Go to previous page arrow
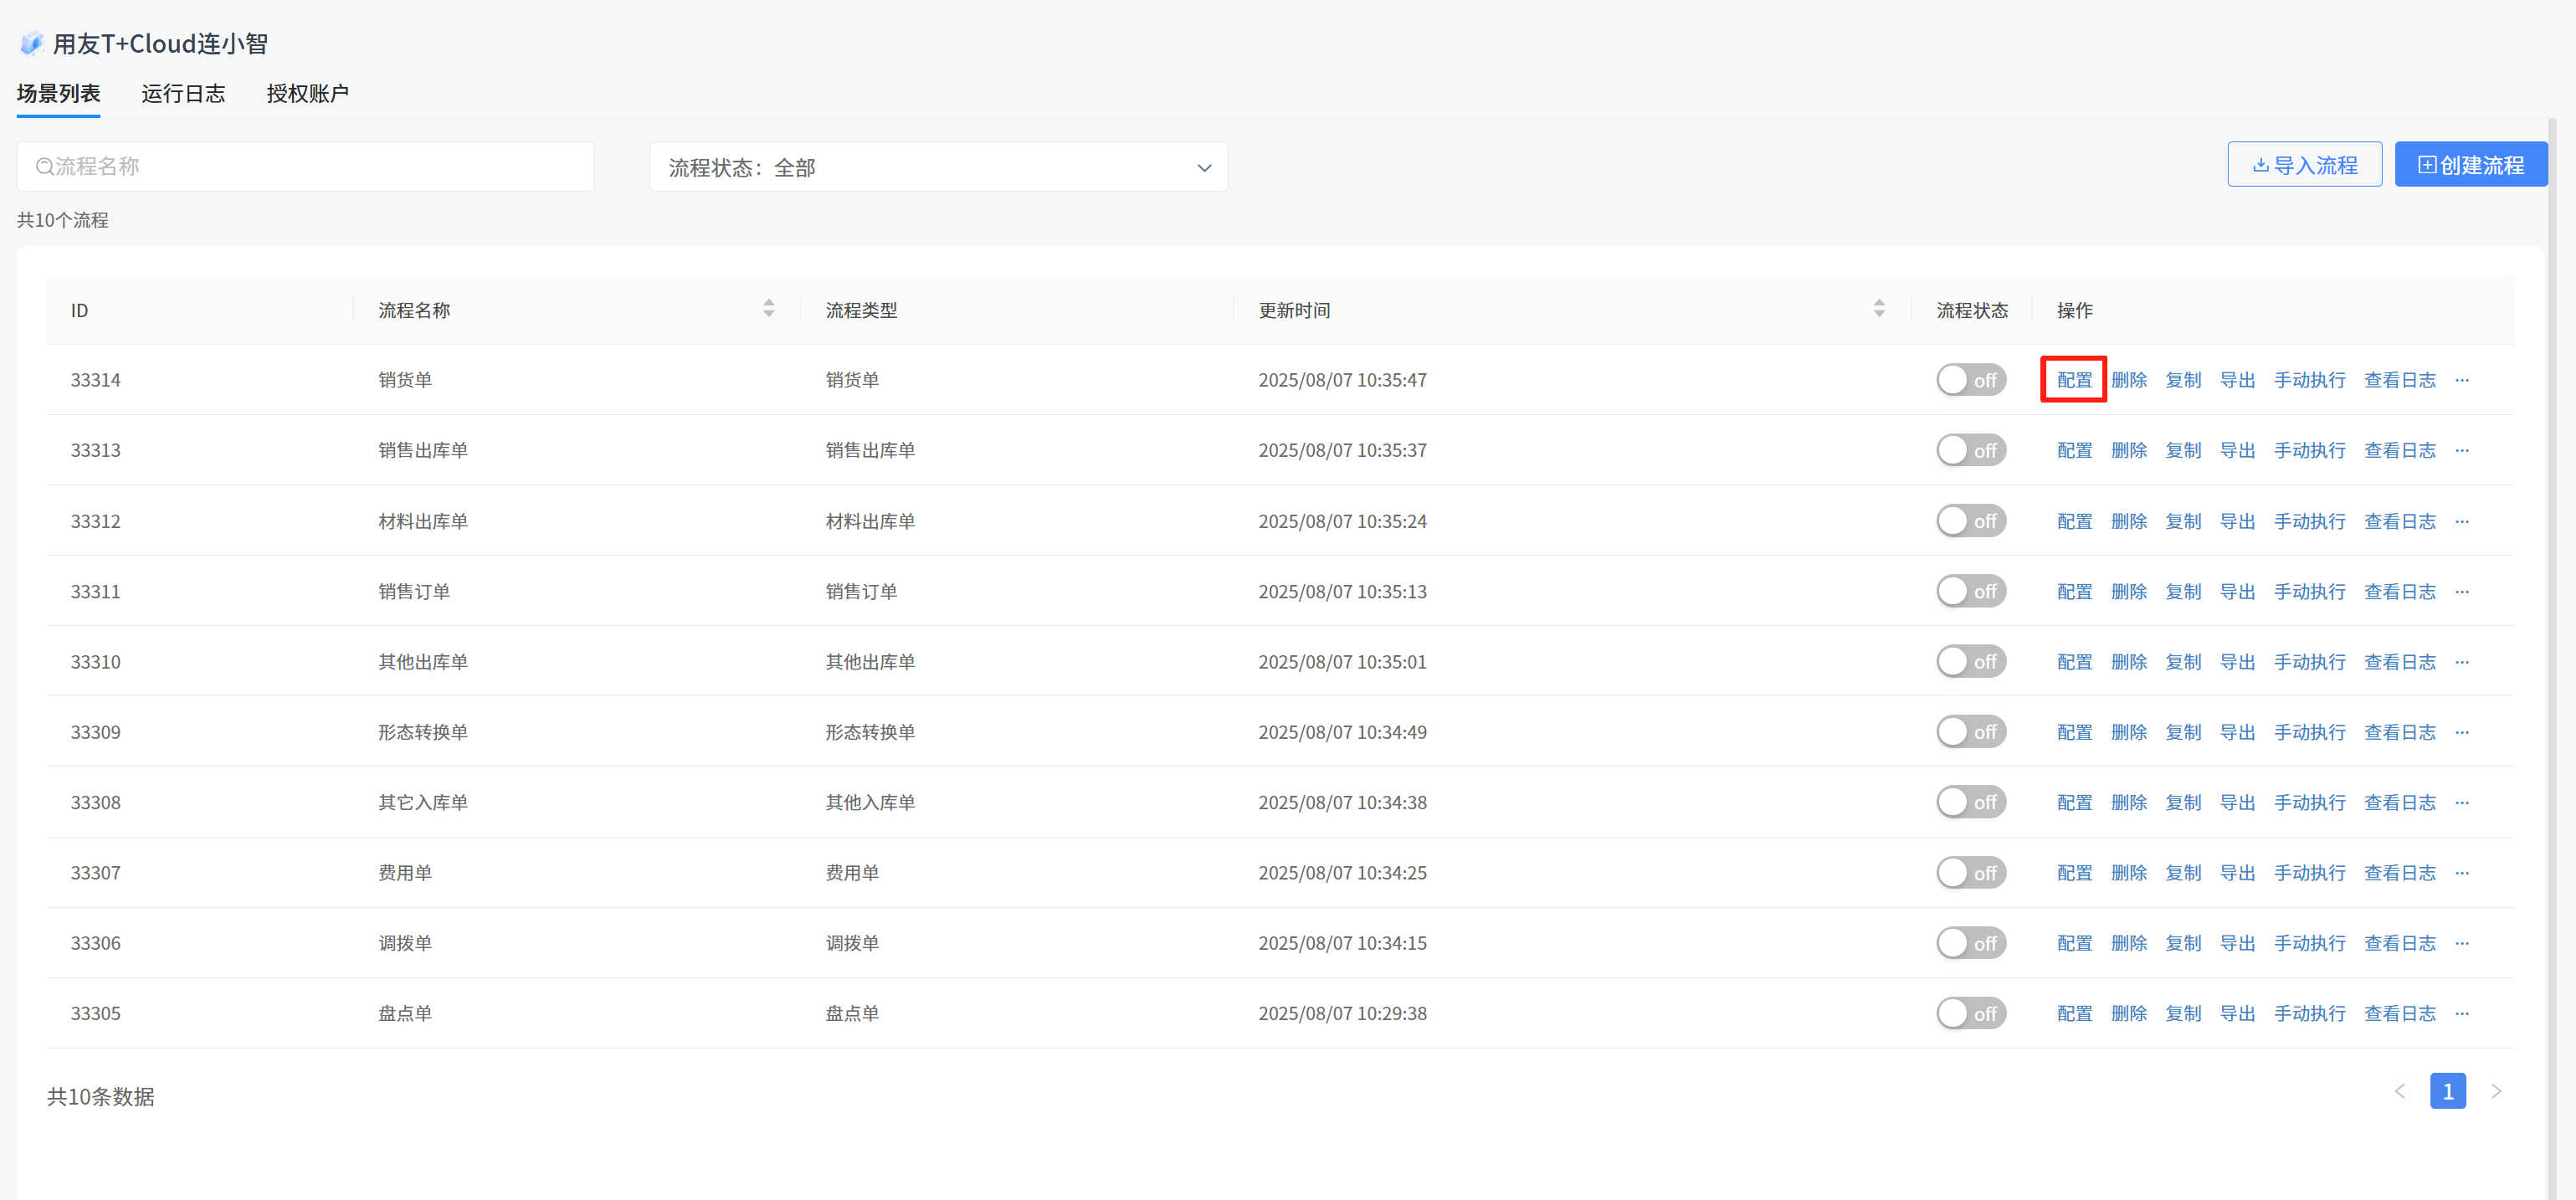Image resolution: width=2576 pixels, height=1200 pixels. point(2400,1091)
